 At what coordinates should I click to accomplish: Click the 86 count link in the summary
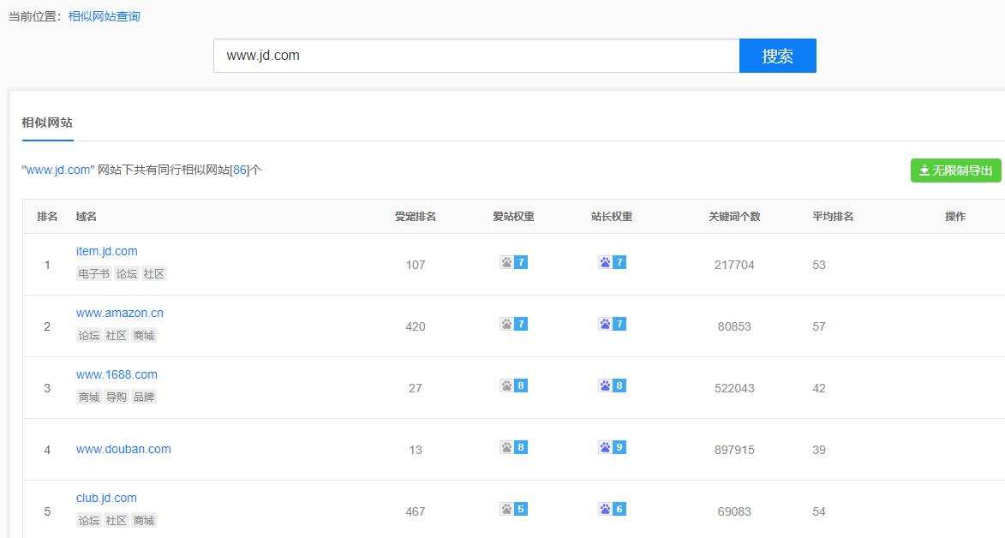(240, 170)
